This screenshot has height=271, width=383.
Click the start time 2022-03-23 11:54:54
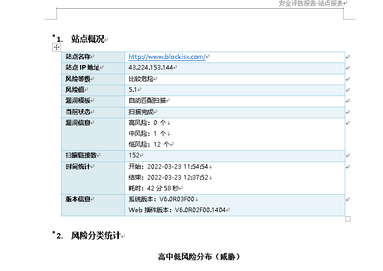click(178, 167)
